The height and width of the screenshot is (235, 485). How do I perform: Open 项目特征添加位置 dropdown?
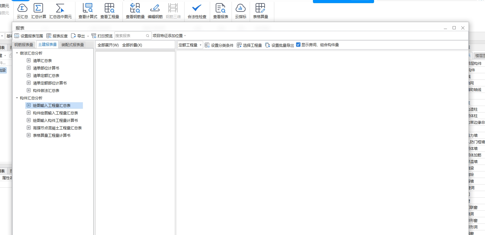point(169,36)
